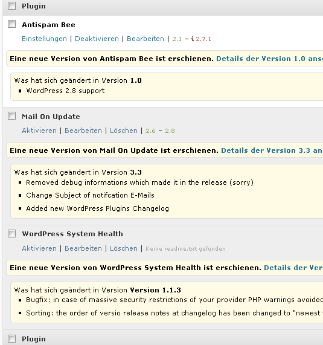
Task: Aktivieren the Mail On Update plugin
Action: click(x=39, y=131)
